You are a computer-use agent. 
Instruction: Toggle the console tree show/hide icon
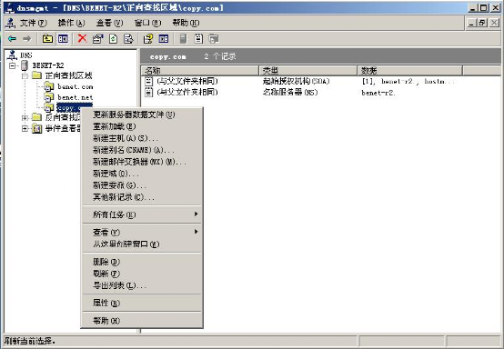[x=63, y=39]
